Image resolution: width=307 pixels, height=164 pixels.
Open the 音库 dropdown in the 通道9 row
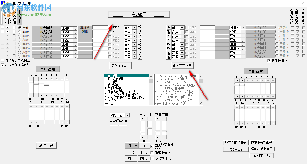182,28
